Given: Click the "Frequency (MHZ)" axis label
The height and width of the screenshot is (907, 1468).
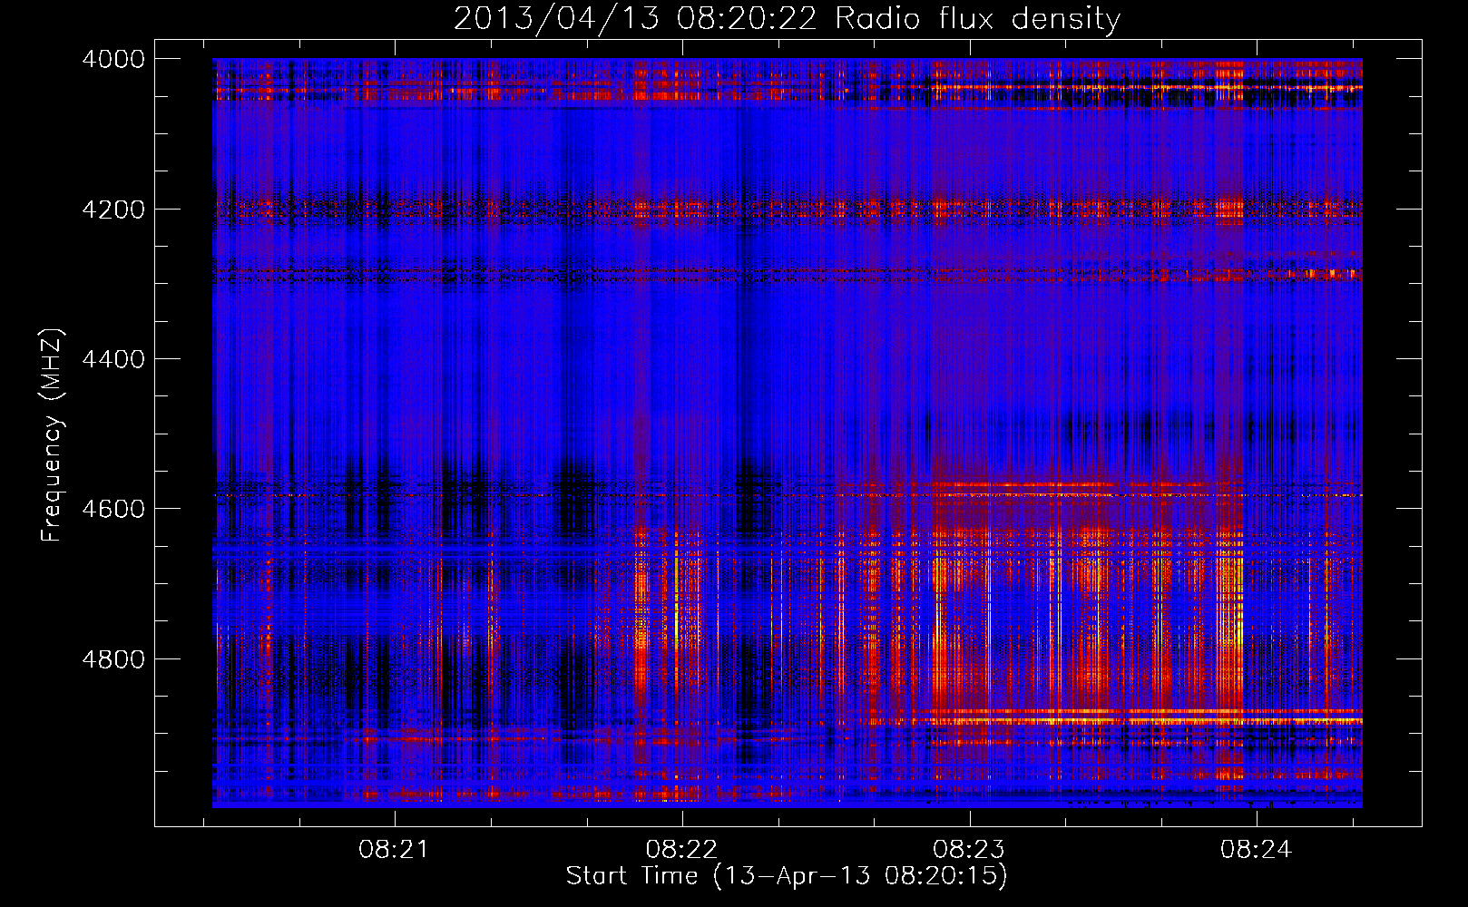Looking at the screenshot, I should 51,435.
